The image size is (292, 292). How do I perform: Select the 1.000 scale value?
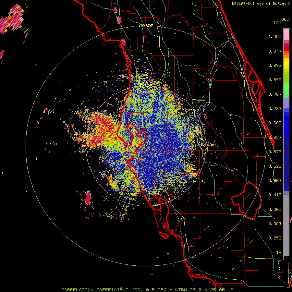[x=275, y=36]
